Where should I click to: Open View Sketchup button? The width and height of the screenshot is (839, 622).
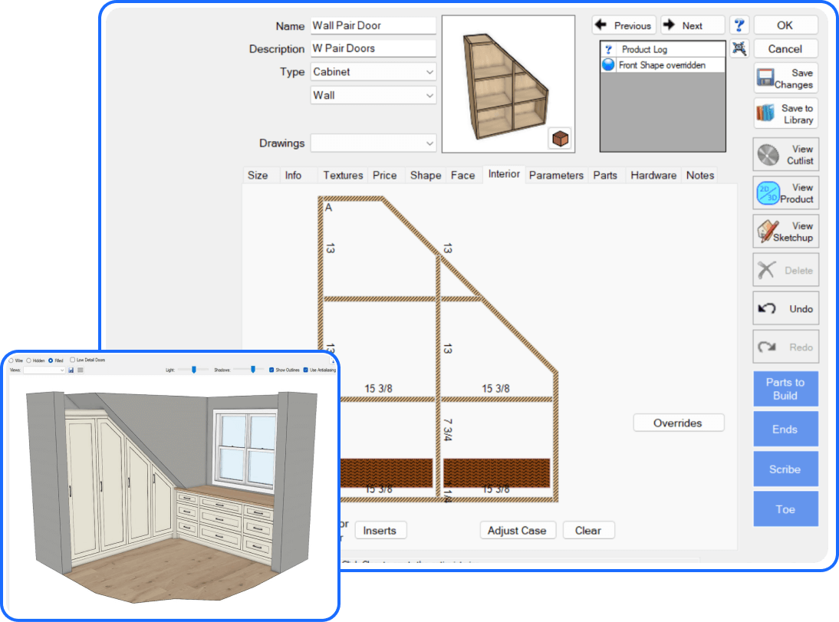tap(785, 232)
